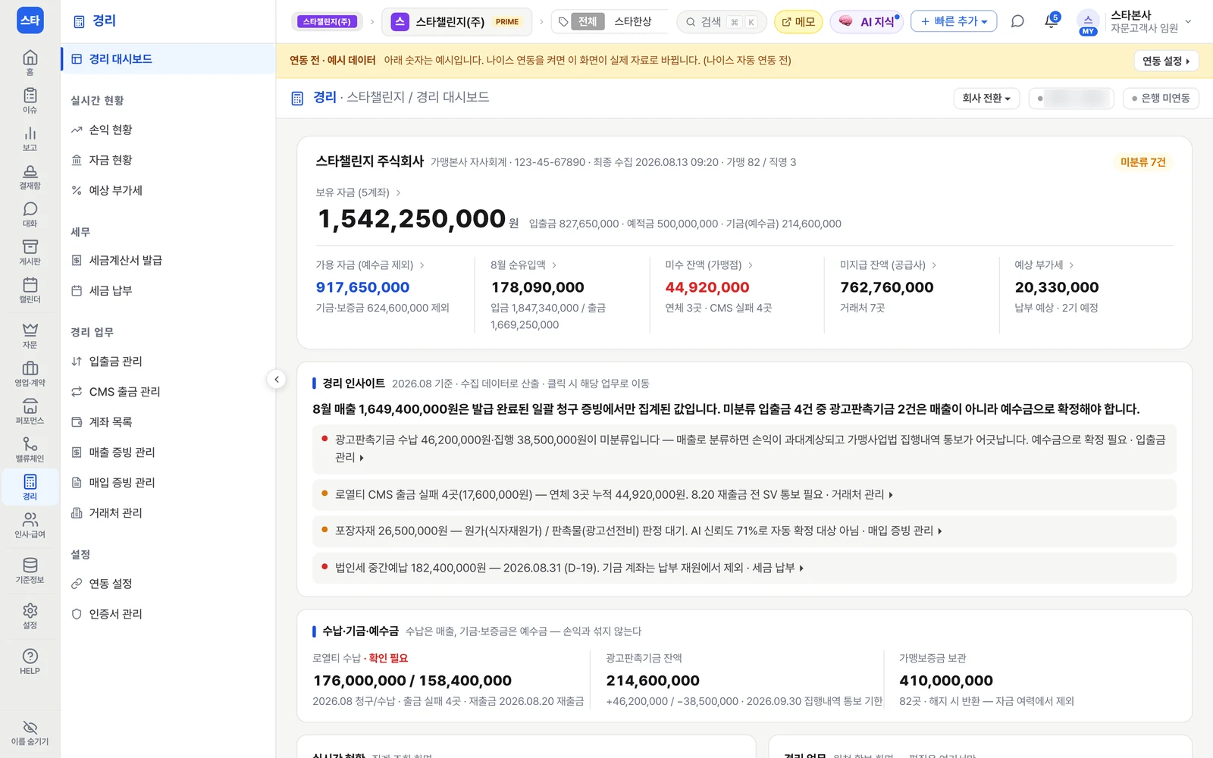Expand 가용 자금 (예수금 제외) details
This screenshot has width=1213, height=758.
370,265
